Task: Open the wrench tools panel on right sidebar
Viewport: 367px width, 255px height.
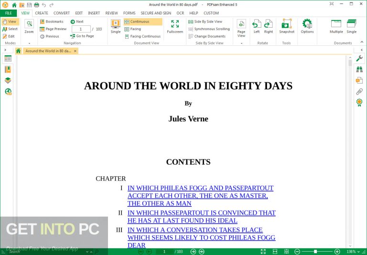Action: point(359,58)
